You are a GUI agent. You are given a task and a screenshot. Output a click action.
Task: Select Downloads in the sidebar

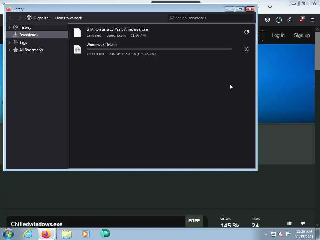point(28,35)
